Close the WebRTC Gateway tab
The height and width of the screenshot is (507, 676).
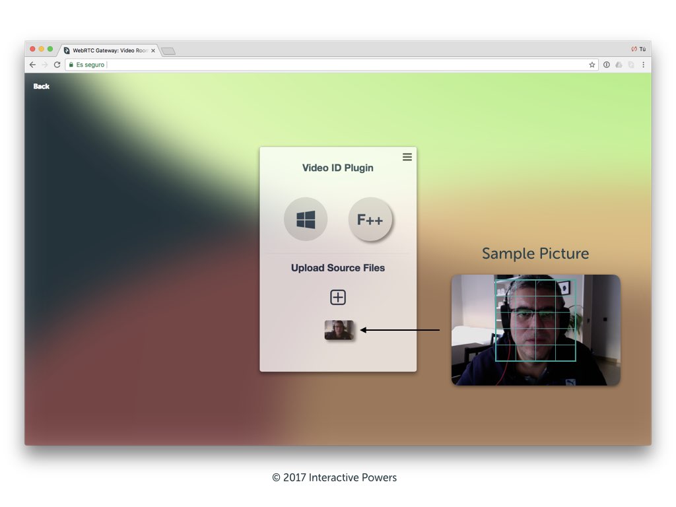(153, 50)
